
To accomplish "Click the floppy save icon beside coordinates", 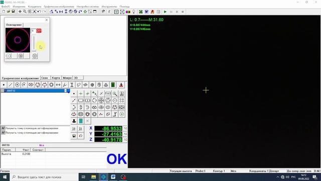I will coord(74,136).
